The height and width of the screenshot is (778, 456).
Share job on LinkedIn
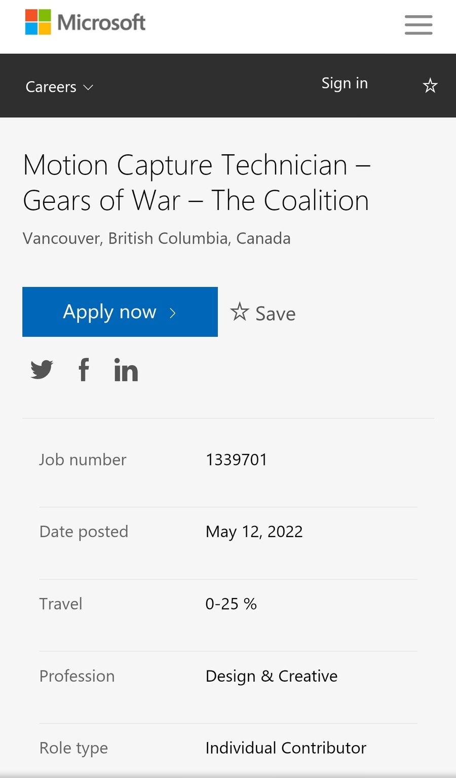pyautogui.click(x=126, y=370)
